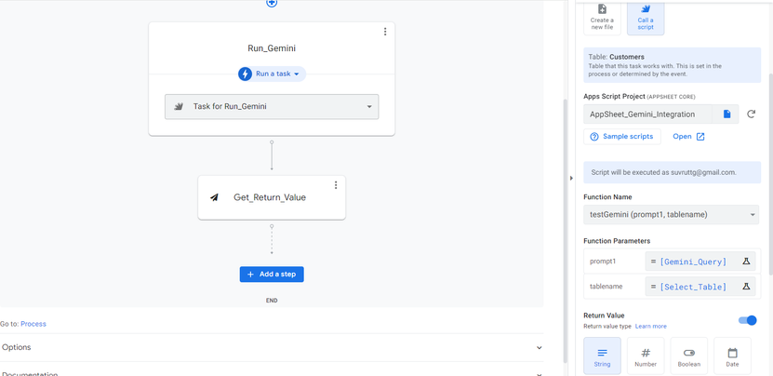Collapse the side panel with the arrow handle

point(571,178)
